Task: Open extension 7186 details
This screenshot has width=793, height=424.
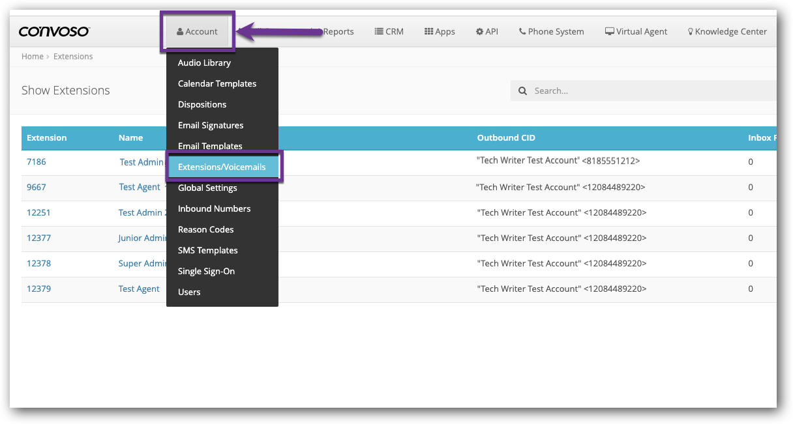Action: coord(36,162)
